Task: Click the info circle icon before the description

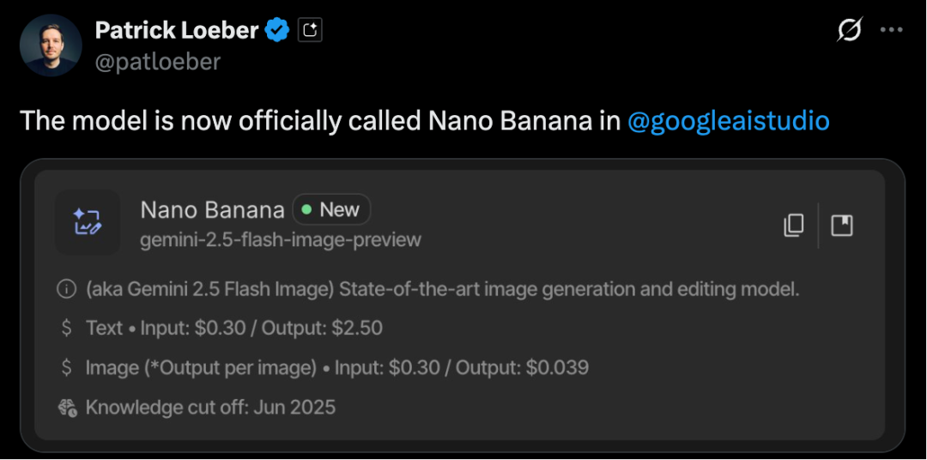Action: coord(66,289)
